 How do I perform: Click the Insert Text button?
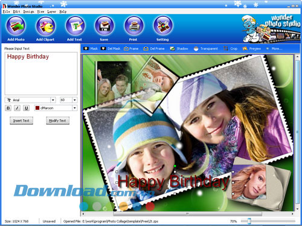click(21, 121)
